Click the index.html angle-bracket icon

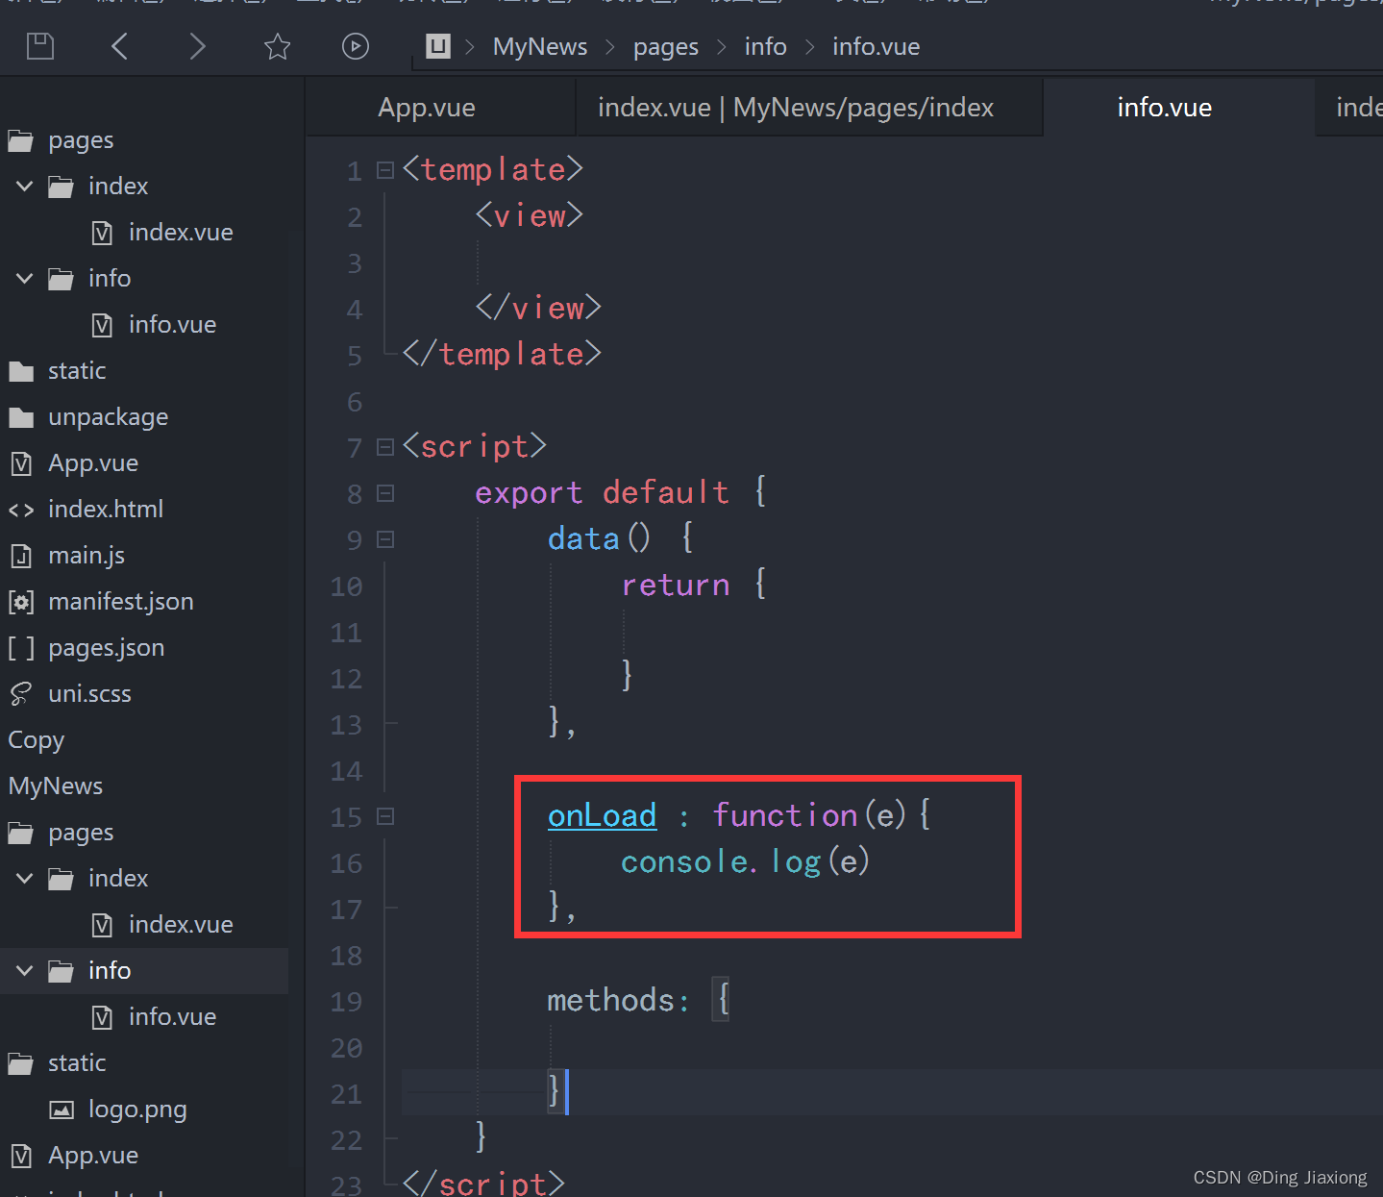[x=21, y=510]
